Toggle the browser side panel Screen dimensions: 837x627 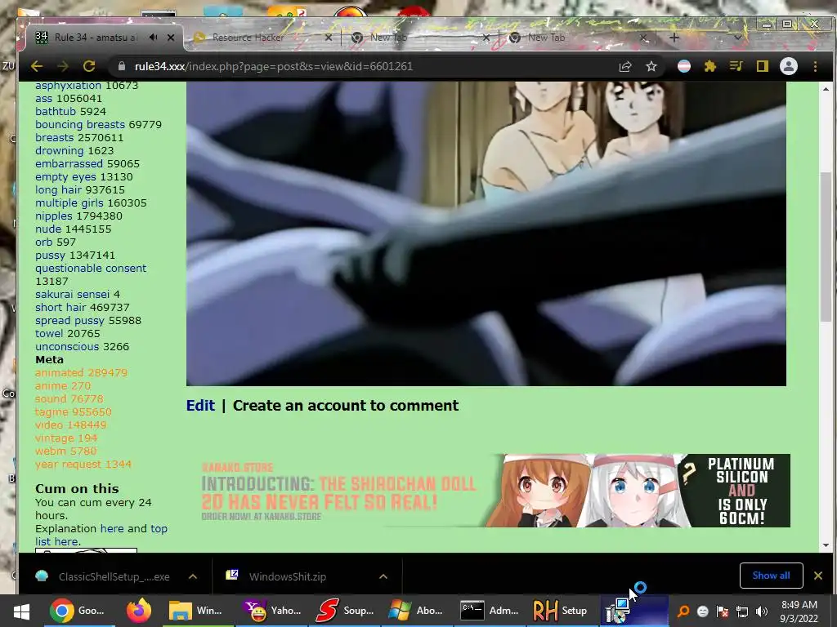click(763, 66)
